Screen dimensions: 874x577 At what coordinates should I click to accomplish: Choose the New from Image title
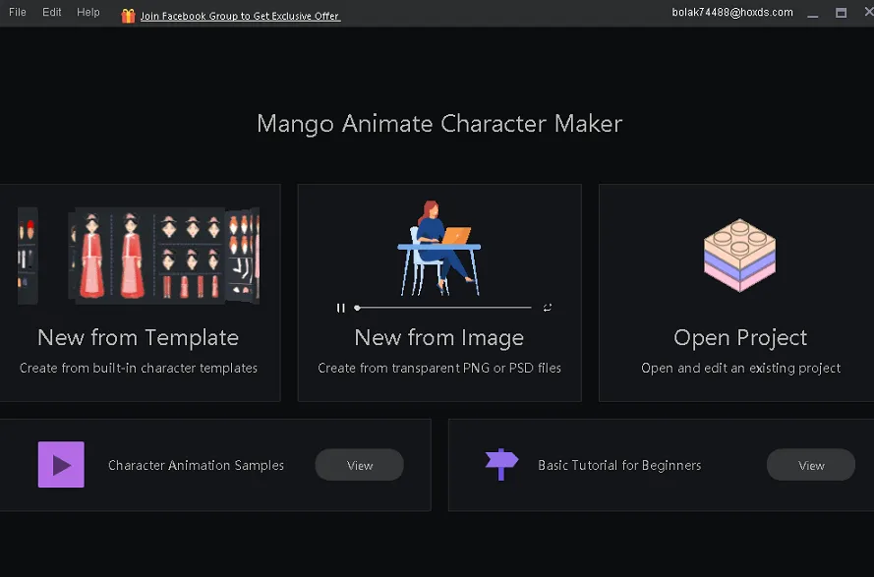tap(438, 338)
